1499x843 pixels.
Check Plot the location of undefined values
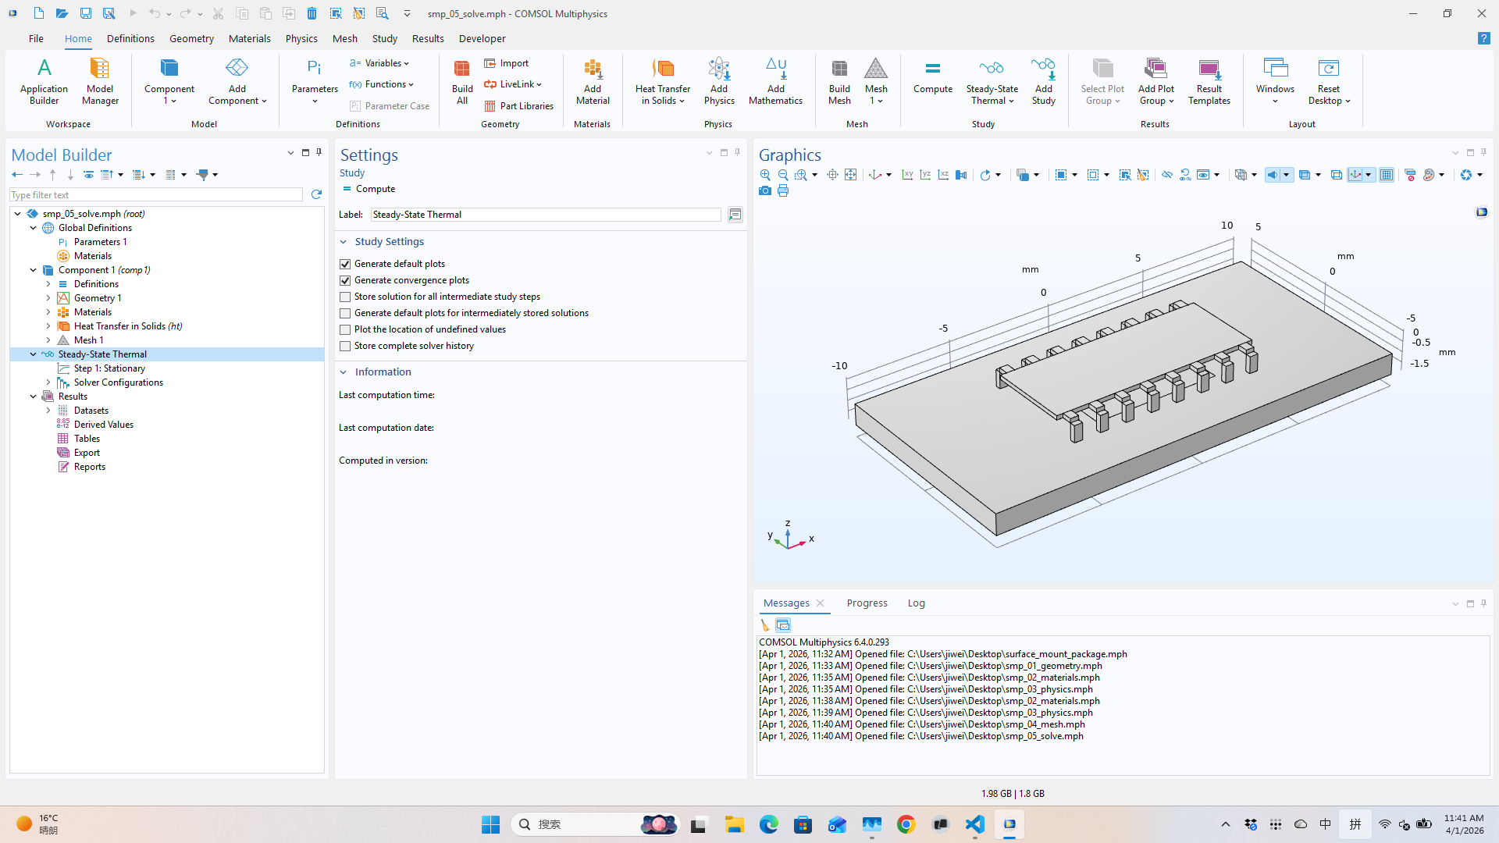point(344,329)
